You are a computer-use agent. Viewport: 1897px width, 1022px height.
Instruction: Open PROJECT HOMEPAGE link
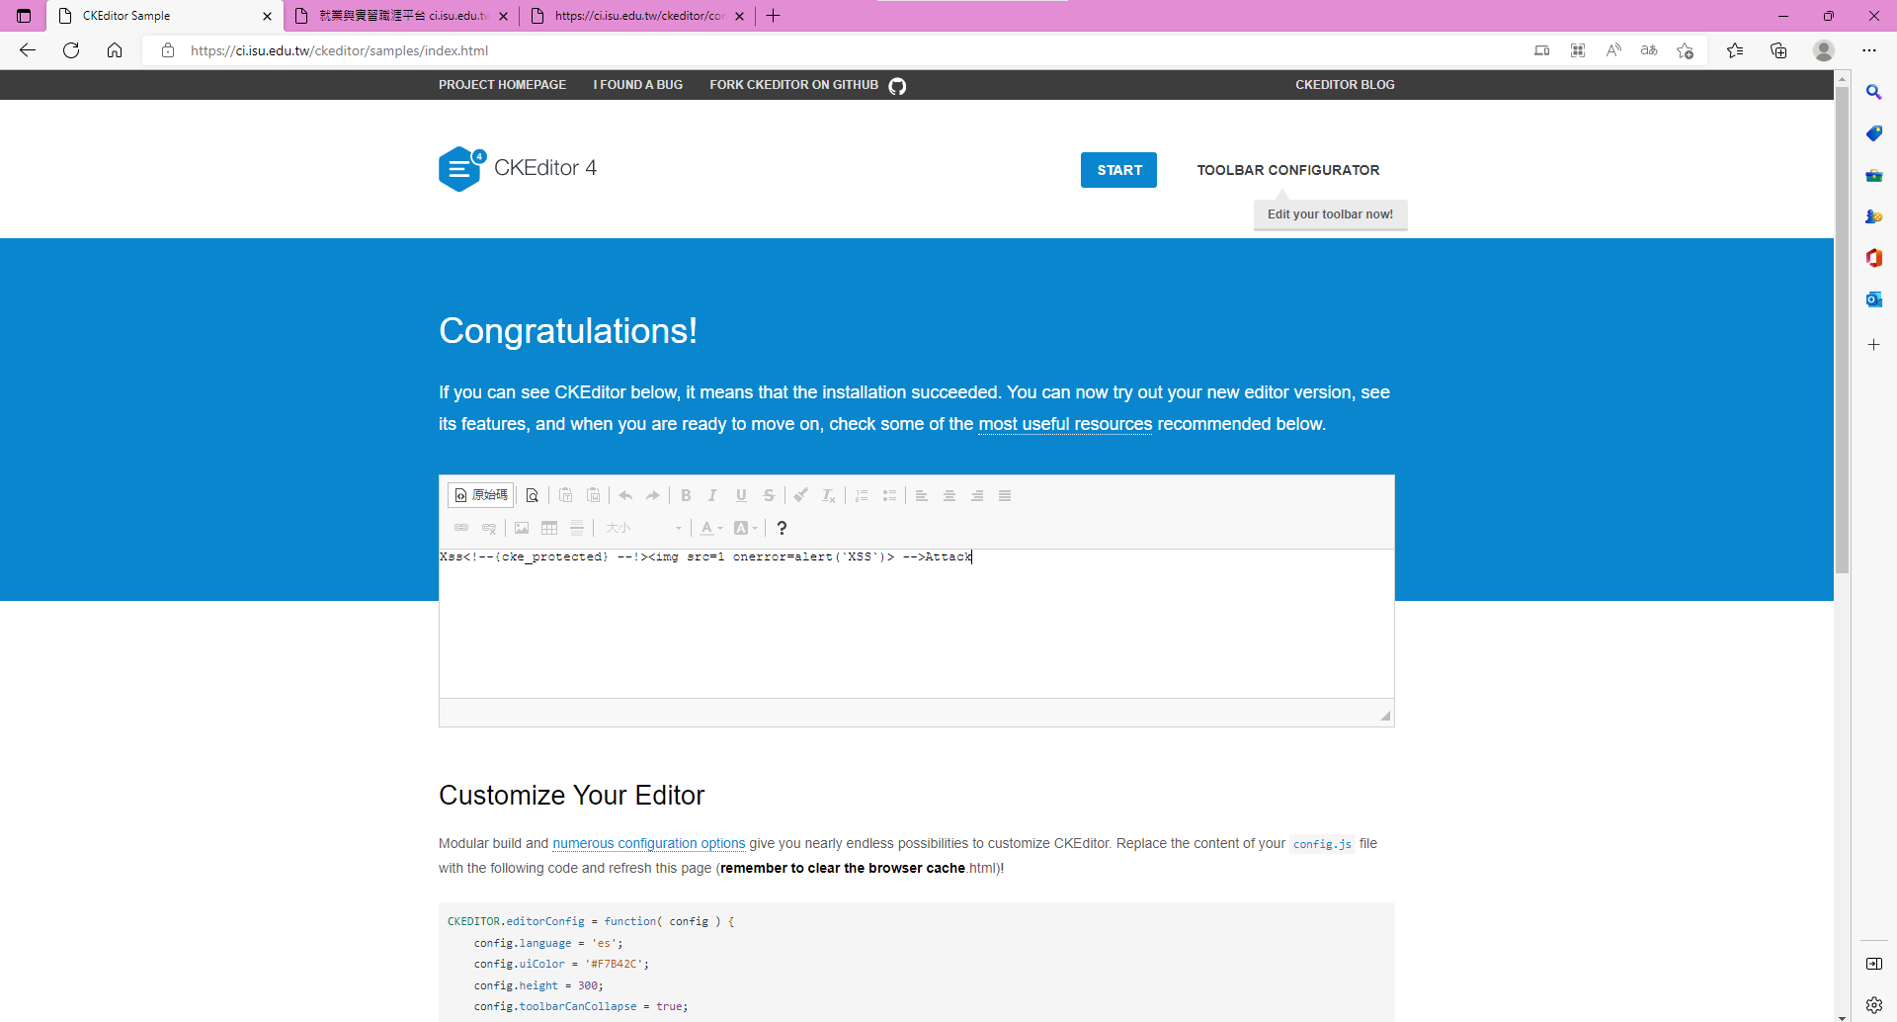[x=502, y=85]
